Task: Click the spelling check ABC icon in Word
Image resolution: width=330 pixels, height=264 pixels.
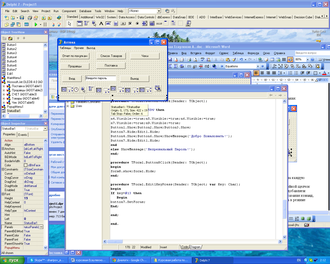Action: pyautogui.click(x=202, y=60)
